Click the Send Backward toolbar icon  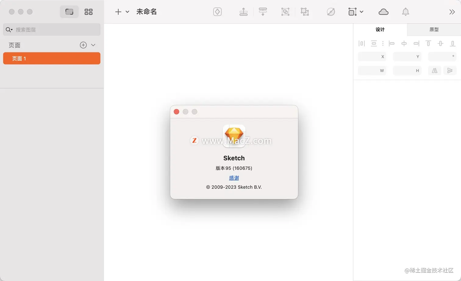(x=263, y=12)
